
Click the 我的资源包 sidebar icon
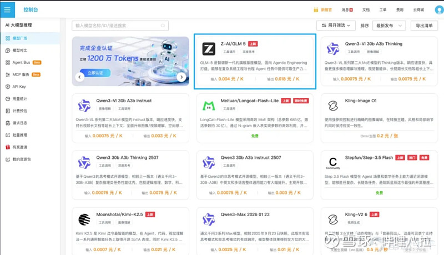pos(8,159)
